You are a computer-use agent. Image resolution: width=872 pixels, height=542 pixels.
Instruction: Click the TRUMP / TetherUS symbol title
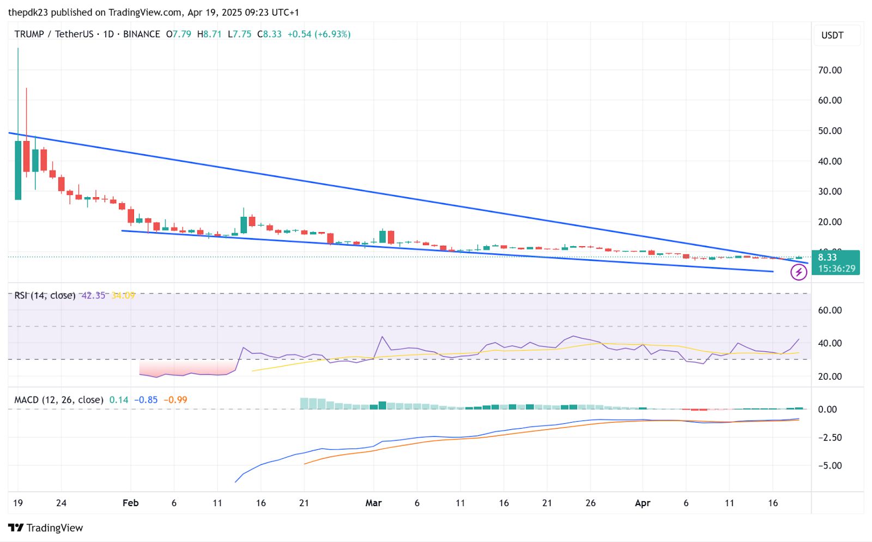(x=54, y=34)
